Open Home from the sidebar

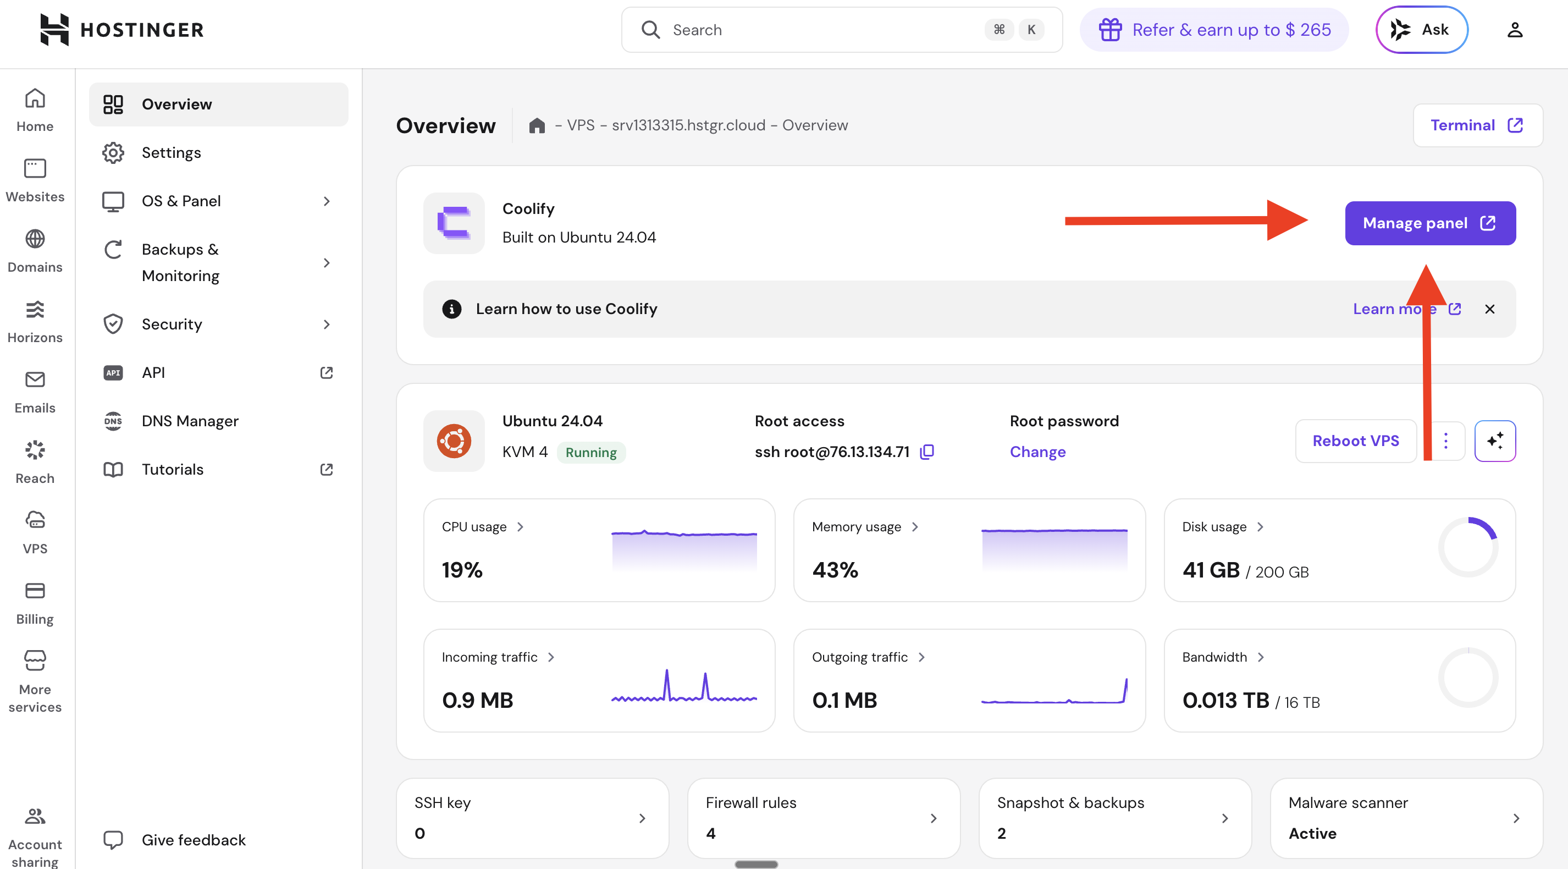34,109
